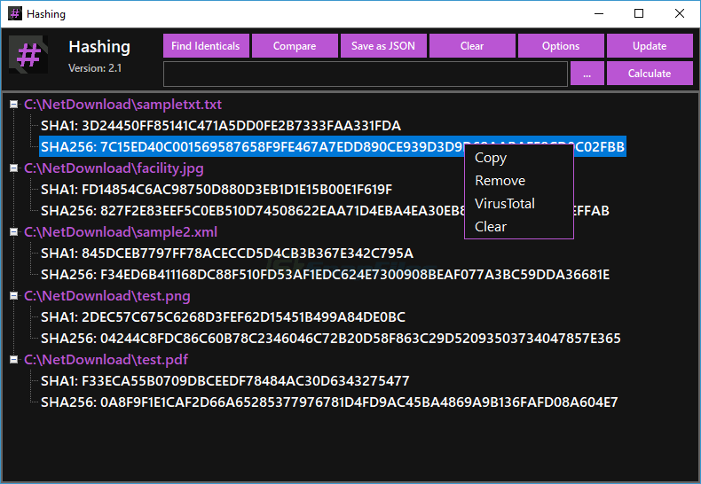The image size is (701, 484).
Task: Select SHA1 hash starting 845DCEB7
Action: [227, 254]
